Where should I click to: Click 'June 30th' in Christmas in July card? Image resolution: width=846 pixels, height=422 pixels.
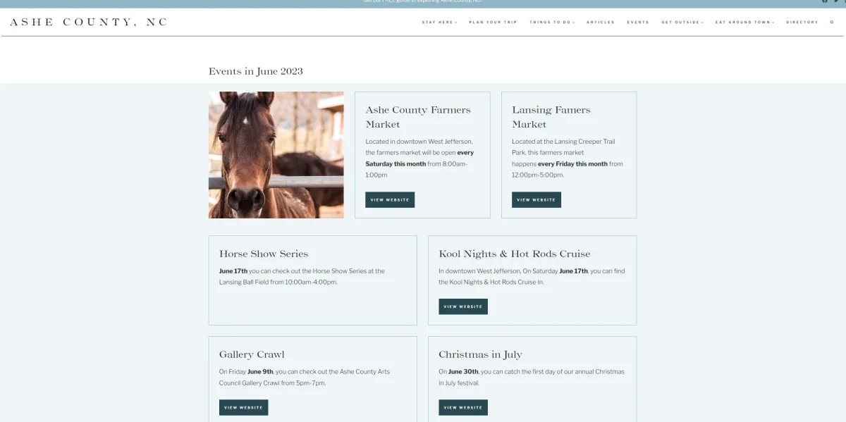[463, 371]
